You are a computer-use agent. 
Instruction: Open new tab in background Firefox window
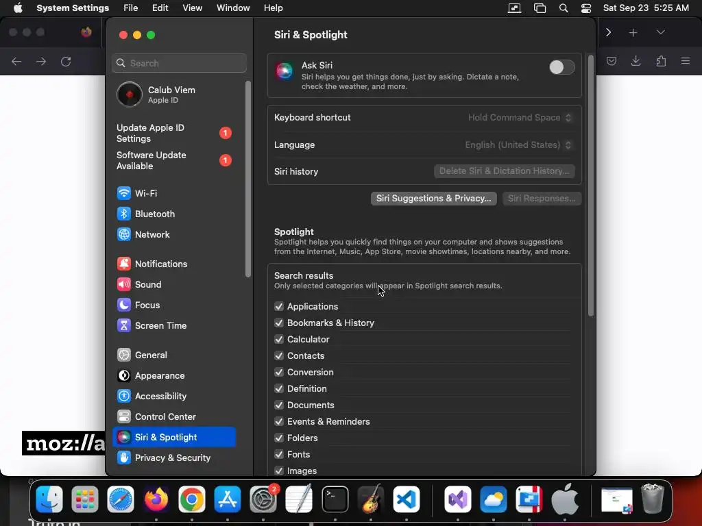click(x=633, y=33)
